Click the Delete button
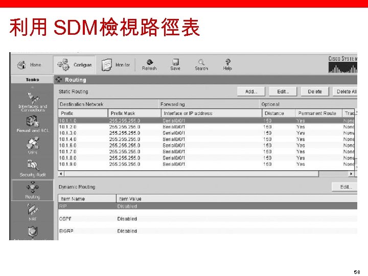This screenshot has height=276, width=368. pyautogui.click(x=315, y=91)
